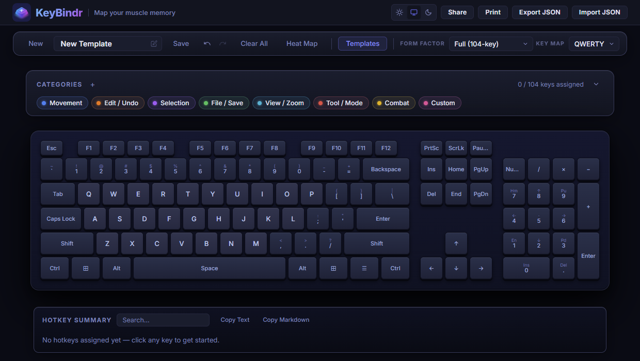Select the File / Save category
Viewport: 640px width, 361px height.
click(224, 103)
